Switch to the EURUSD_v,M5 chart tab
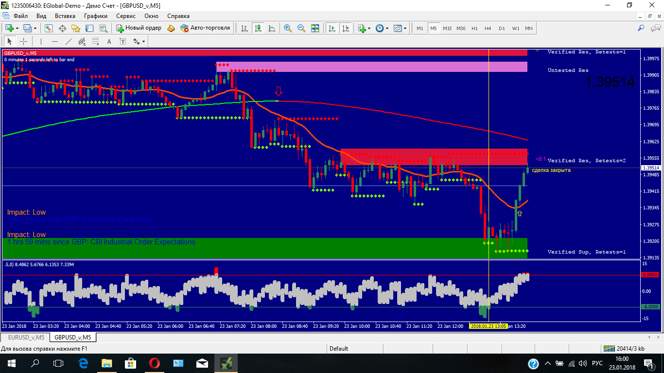The height and width of the screenshot is (373, 664). tap(26, 337)
